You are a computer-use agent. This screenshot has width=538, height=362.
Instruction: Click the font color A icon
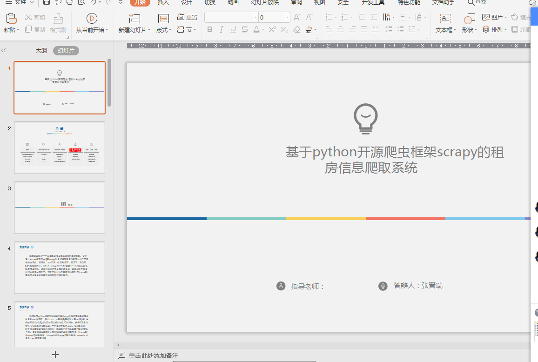(x=256, y=30)
